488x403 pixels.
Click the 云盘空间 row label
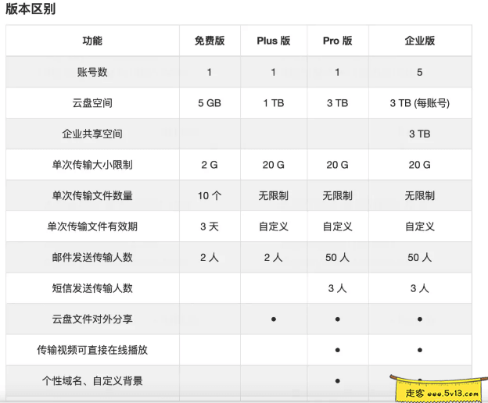point(92,103)
